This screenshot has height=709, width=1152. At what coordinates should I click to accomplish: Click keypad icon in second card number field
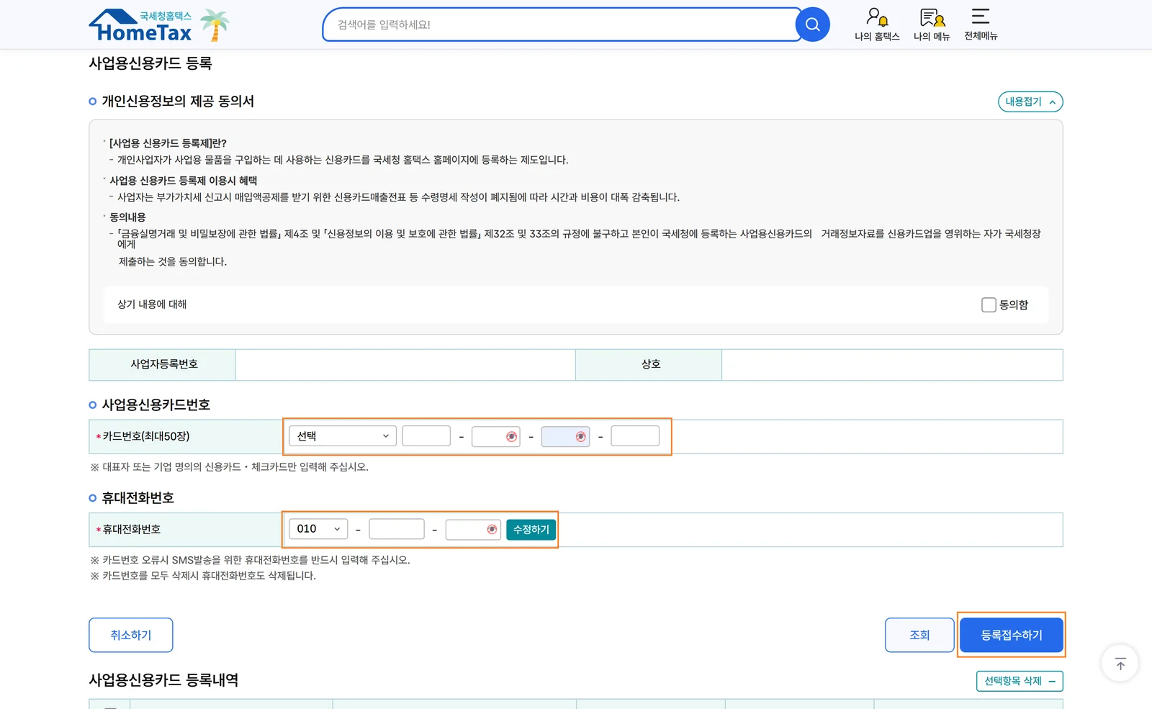click(511, 436)
